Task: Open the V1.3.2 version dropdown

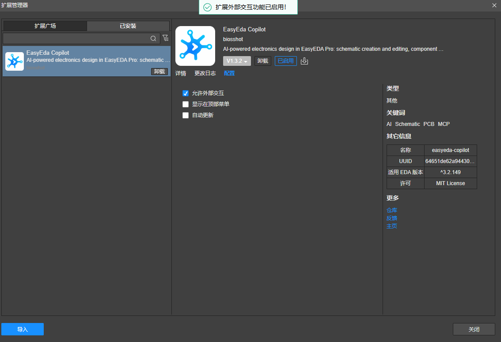Action: pos(237,61)
